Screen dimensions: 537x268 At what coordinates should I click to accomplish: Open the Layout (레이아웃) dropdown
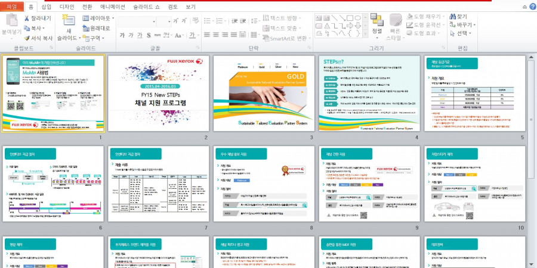point(98,18)
